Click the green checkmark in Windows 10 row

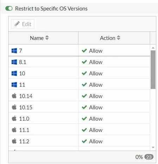pyautogui.click(x=84, y=73)
